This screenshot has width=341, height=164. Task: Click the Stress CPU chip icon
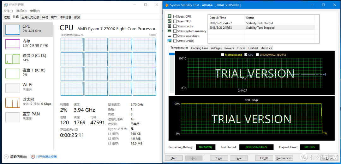(x=170, y=16)
